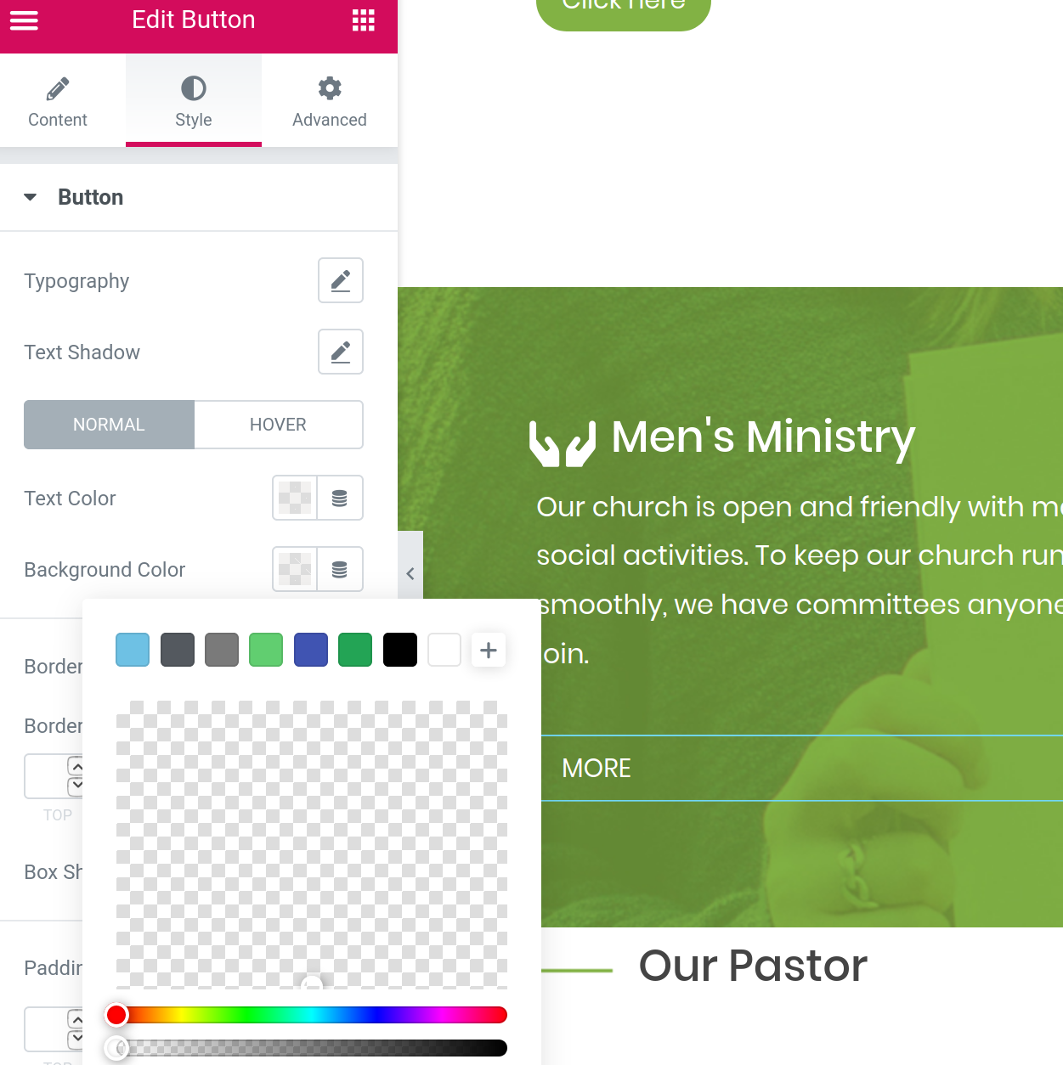The height and width of the screenshot is (1065, 1063).
Task: Open global colors for Background Color
Action: click(x=340, y=569)
